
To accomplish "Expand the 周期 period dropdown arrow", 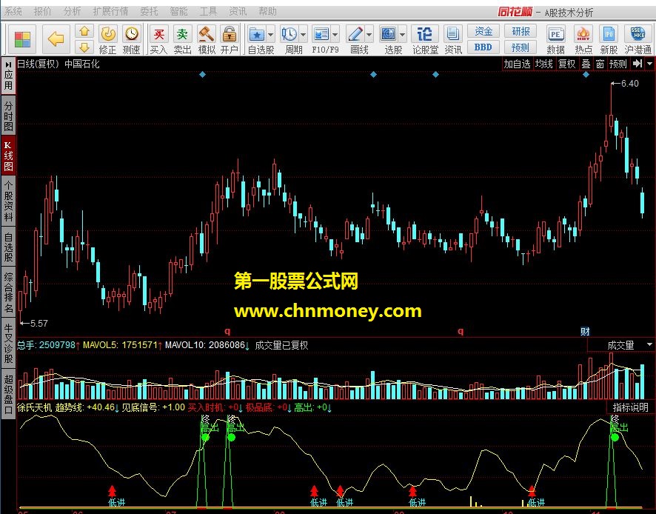I will (303, 35).
